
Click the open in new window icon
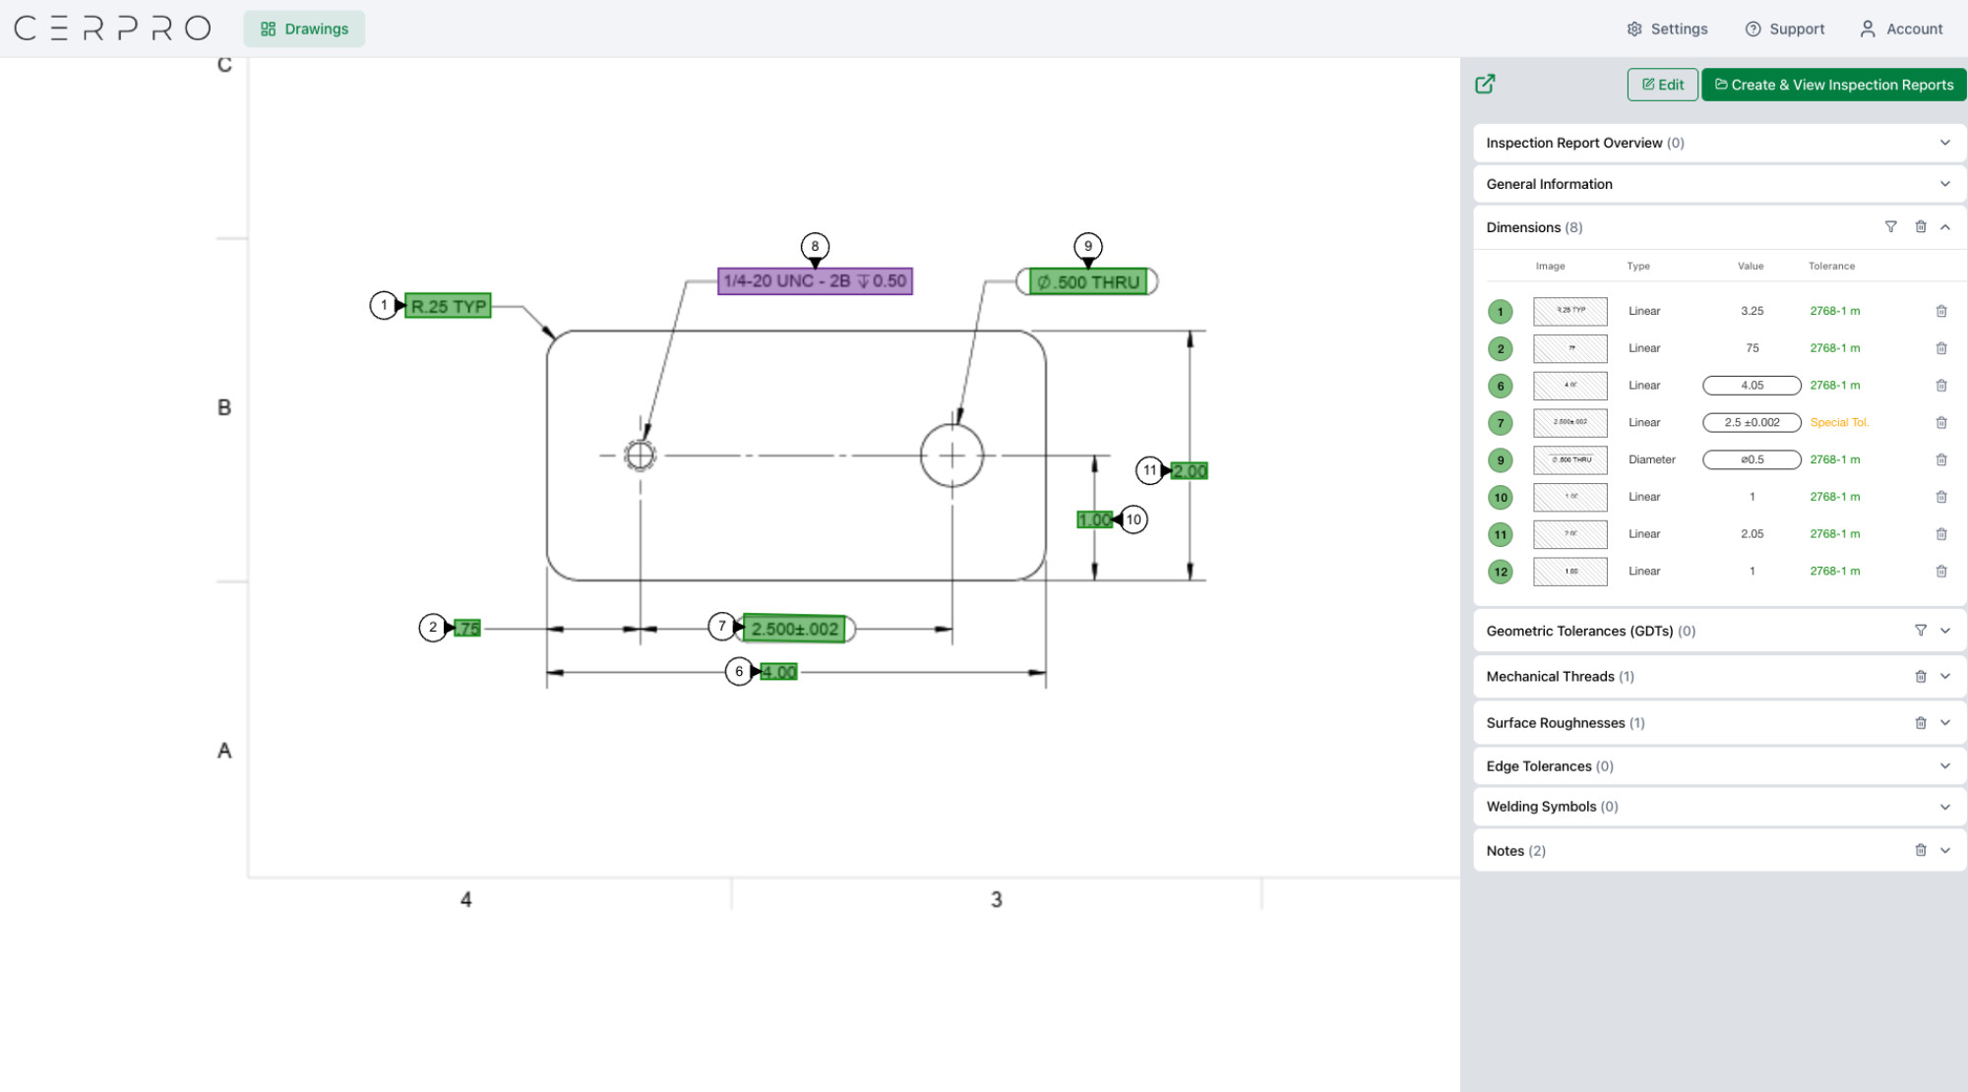pos(1485,85)
